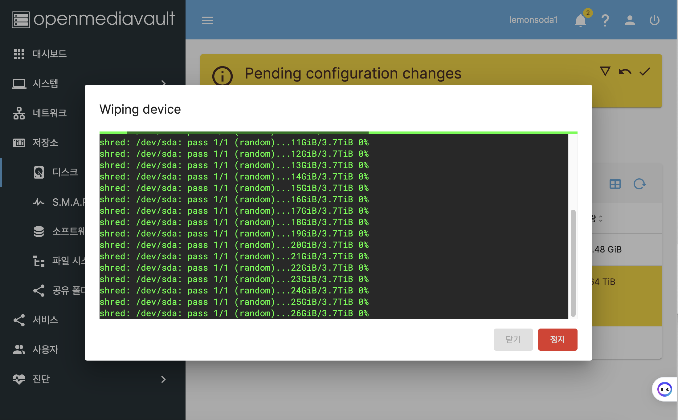The width and height of the screenshot is (678, 420).
Task: Click the hamburger menu icon
Action: (x=207, y=20)
